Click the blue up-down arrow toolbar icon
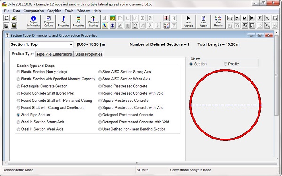 tap(112, 25)
